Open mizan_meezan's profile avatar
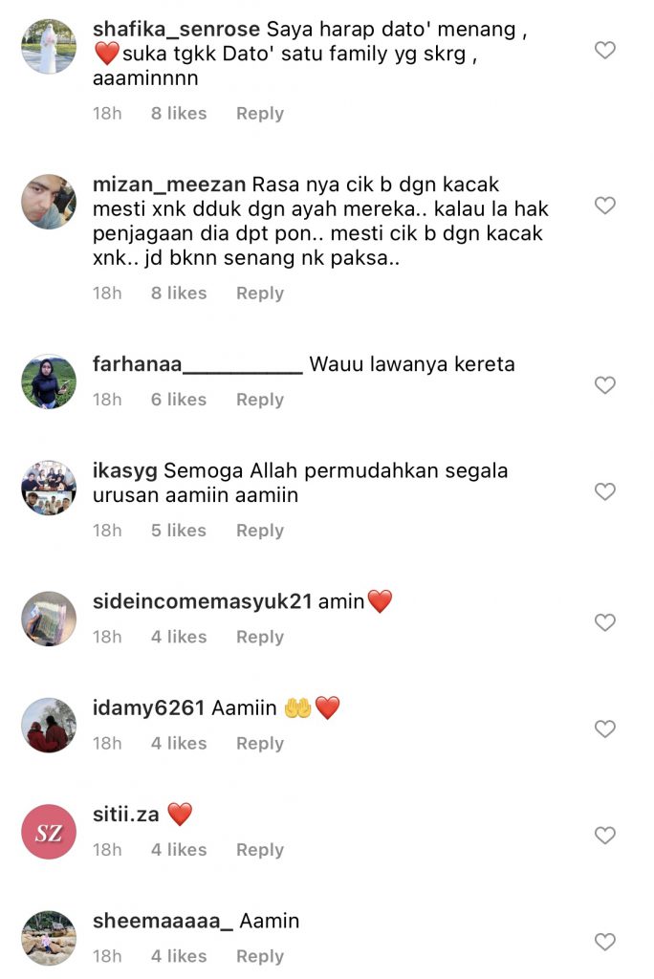The width and height of the screenshot is (654, 979). [49, 202]
